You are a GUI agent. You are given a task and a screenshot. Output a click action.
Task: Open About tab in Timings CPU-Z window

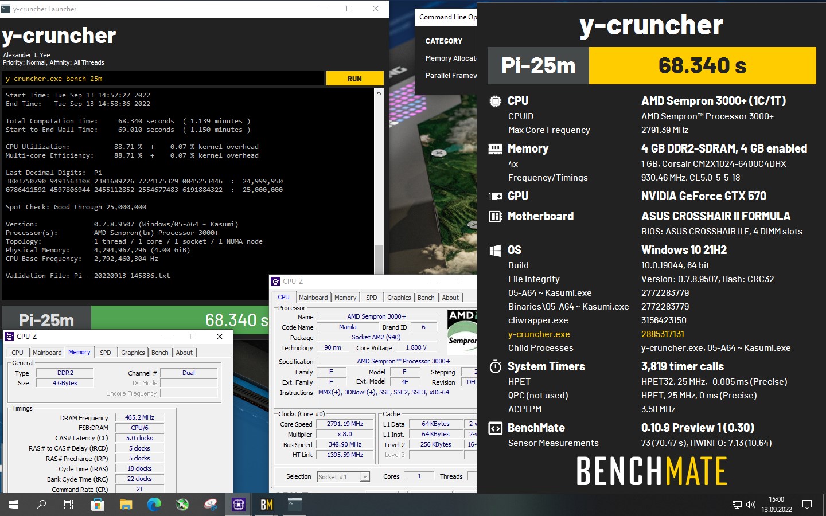184,353
